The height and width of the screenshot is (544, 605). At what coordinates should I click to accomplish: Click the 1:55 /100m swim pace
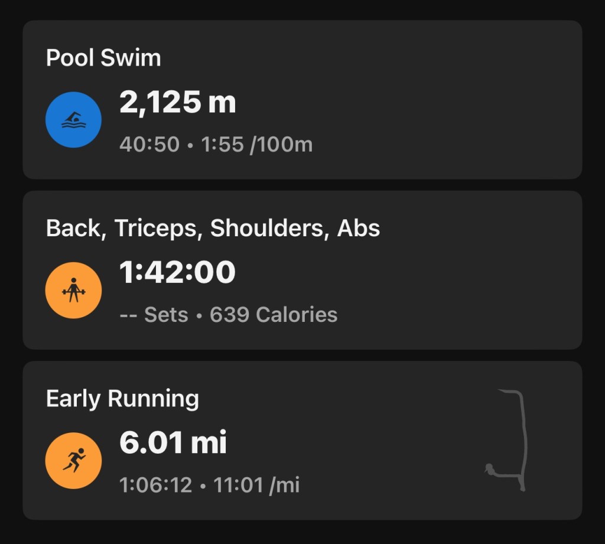pyautogui.click(x=255, y=144)
